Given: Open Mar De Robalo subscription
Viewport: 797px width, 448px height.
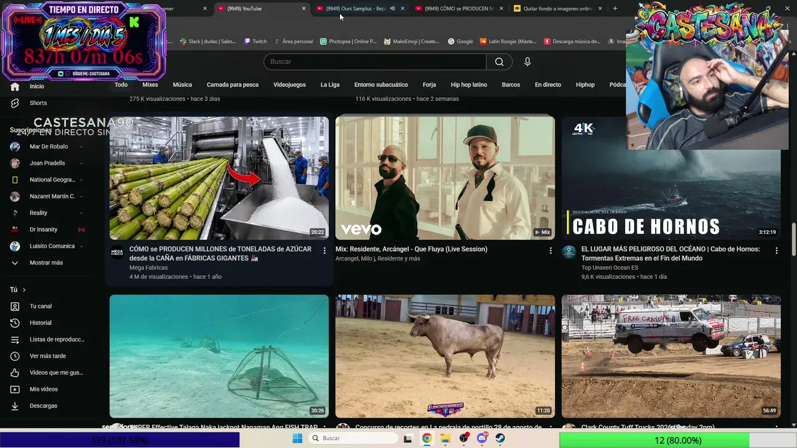Looking at the screenshot, I should pyautogui.click(x=49, y=147).
